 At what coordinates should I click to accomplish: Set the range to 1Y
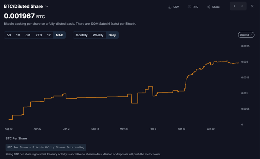point(49,35)
